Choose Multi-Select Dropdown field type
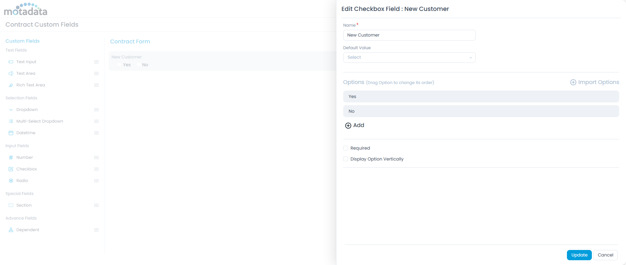626x265 pixels. click(40, 121)
